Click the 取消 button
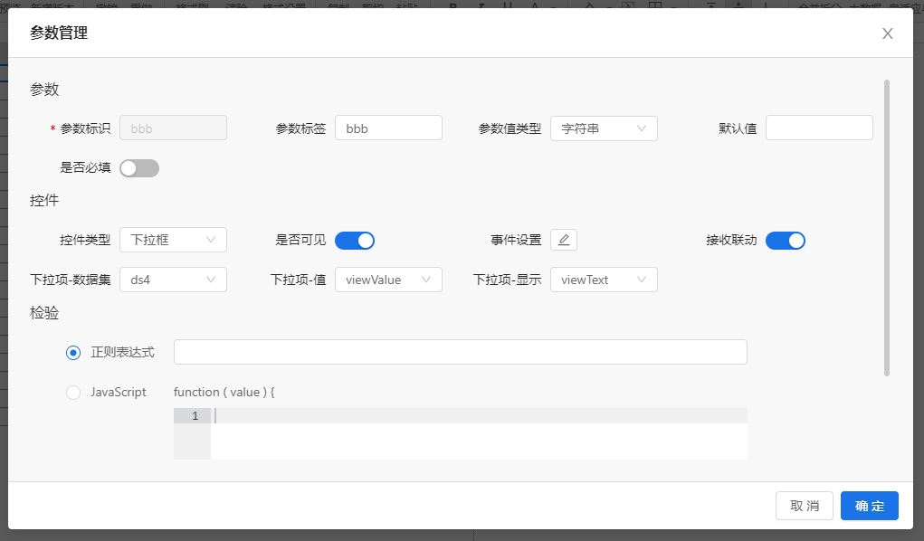The image size is (924, 541). coord(805,506)
